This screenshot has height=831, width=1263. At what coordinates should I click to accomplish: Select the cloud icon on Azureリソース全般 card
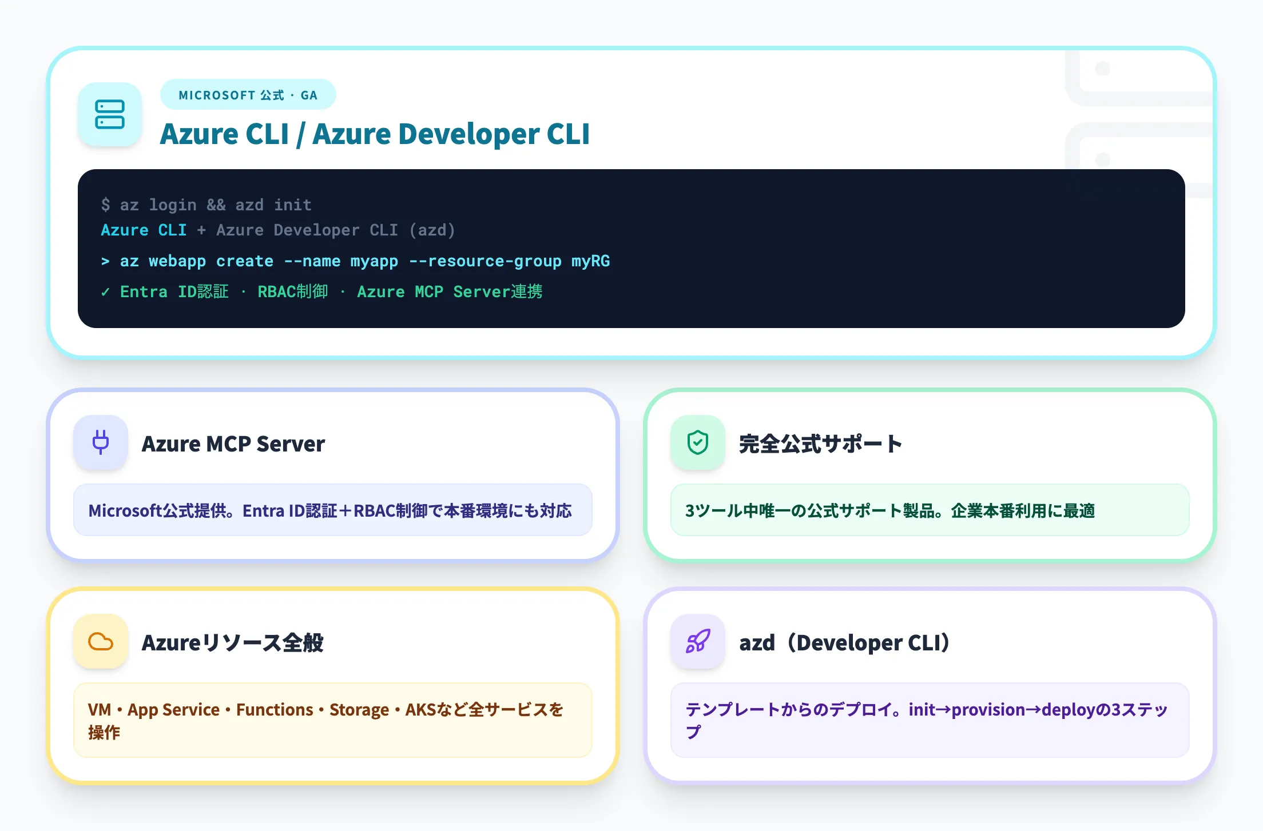(x=100, y=641)
